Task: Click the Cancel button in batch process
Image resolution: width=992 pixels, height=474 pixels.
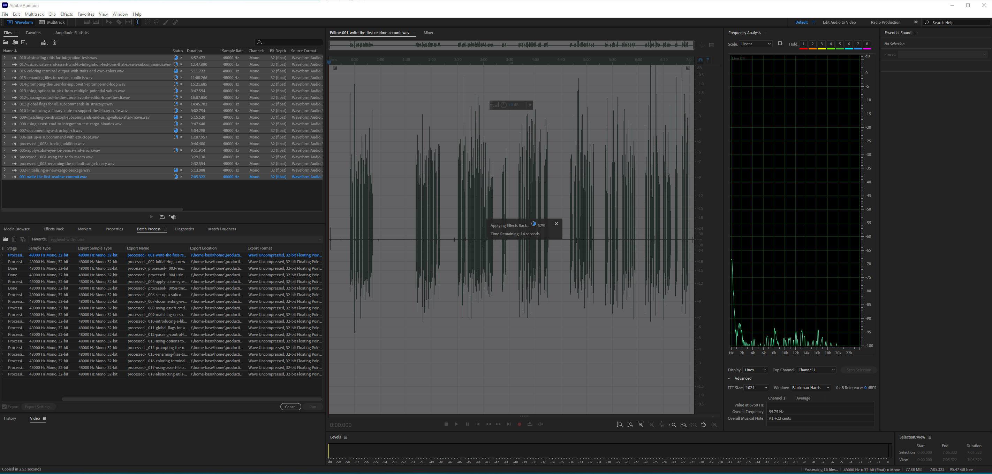Action: 290,406
